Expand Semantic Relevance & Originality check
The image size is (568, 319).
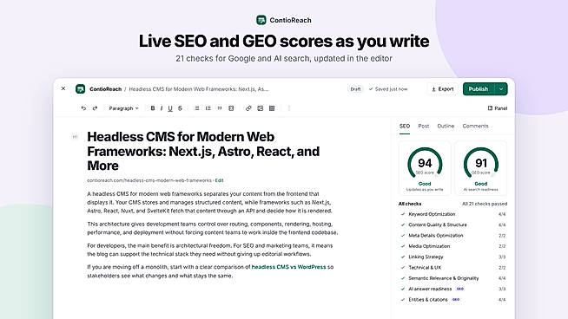(452, 278)
